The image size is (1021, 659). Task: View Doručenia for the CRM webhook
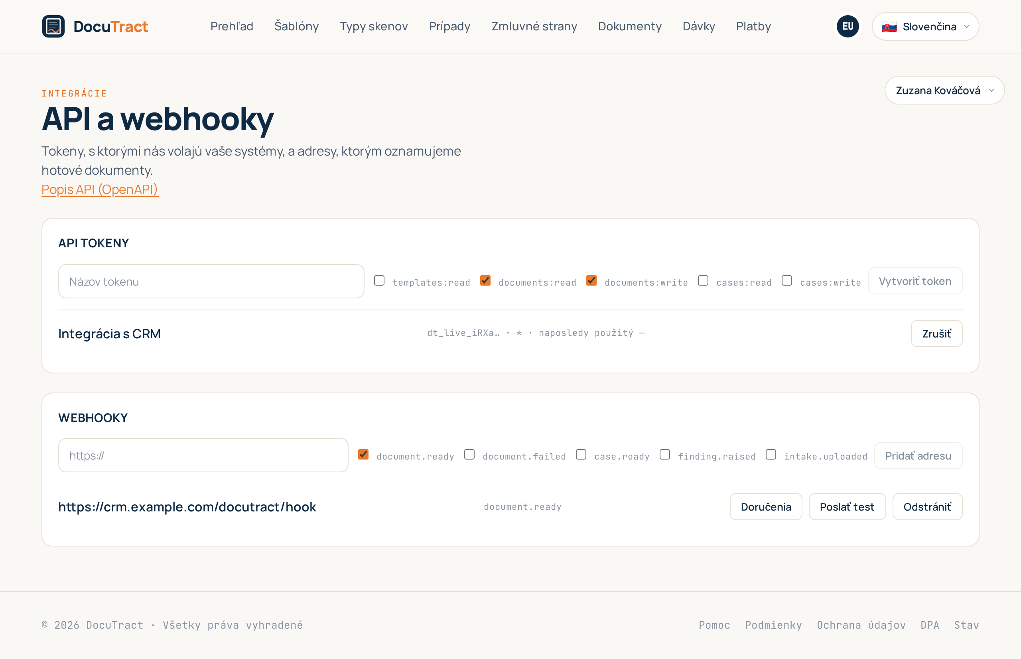pos(766,507)
